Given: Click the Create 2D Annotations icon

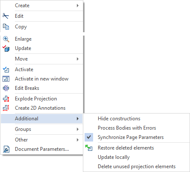Looking at the screenshot, I should pyautogui.click(x=6, y=108).
